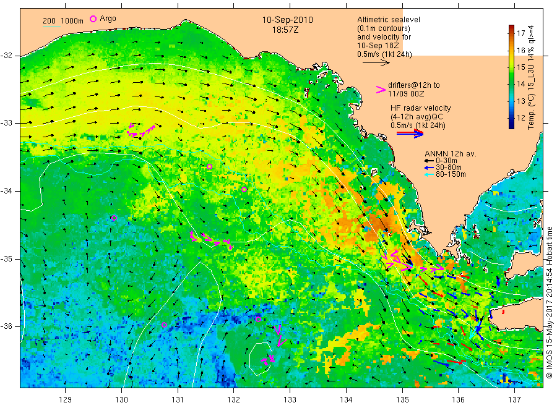Click the colorbar tick label 17
Screen dimensions: 557x408
[520, 33]
